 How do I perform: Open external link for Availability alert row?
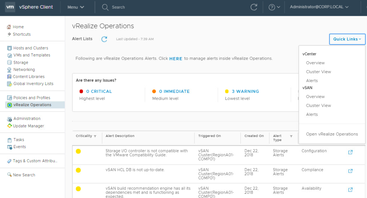pos(350,189)
